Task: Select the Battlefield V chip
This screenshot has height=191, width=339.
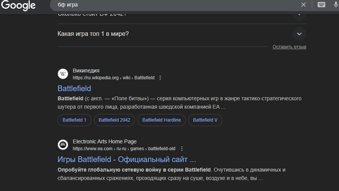Action: 205,120
